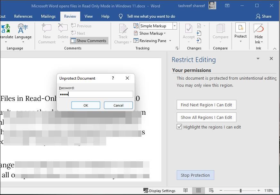Select Print Layout view button

199,191
